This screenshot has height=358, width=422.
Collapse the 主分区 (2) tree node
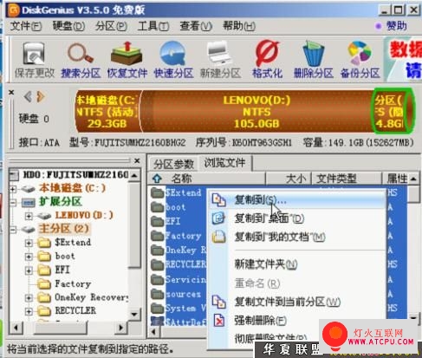point(13,230)
